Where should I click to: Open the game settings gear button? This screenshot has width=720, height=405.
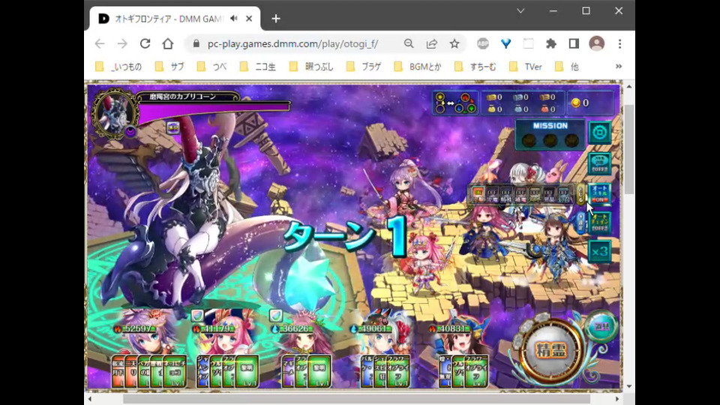(600, 133)
